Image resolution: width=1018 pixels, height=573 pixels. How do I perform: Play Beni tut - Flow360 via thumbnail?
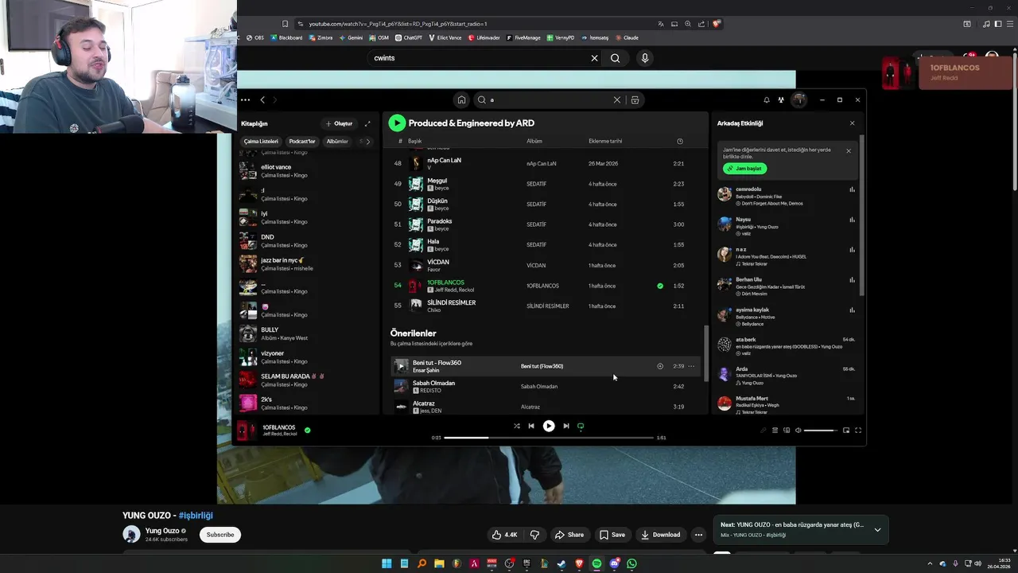pyautogui.click(x=401, y=366)
